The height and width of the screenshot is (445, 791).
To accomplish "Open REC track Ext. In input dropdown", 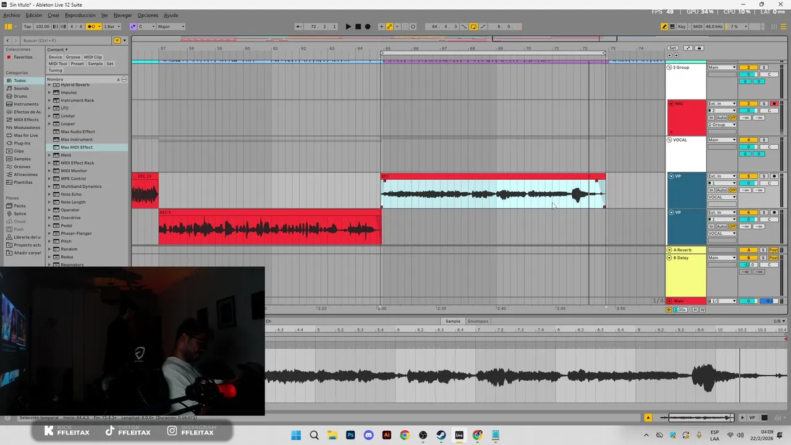I will click(722, 104).
